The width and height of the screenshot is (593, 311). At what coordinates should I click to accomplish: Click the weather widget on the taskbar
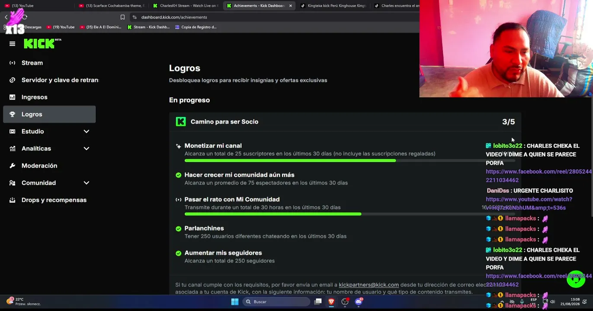(24, 301)
